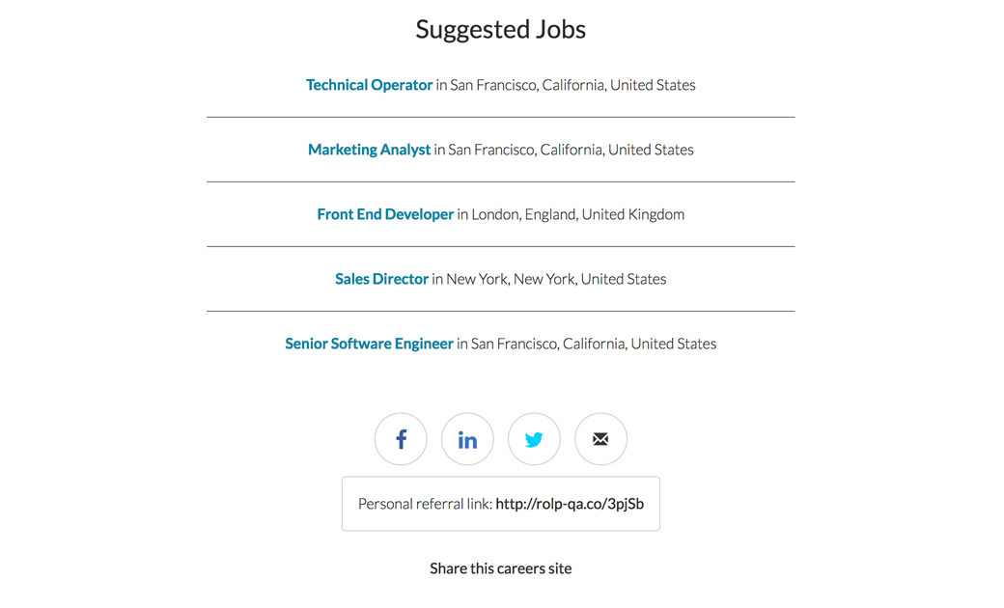Click the email envelope share icon

(600, 440)
